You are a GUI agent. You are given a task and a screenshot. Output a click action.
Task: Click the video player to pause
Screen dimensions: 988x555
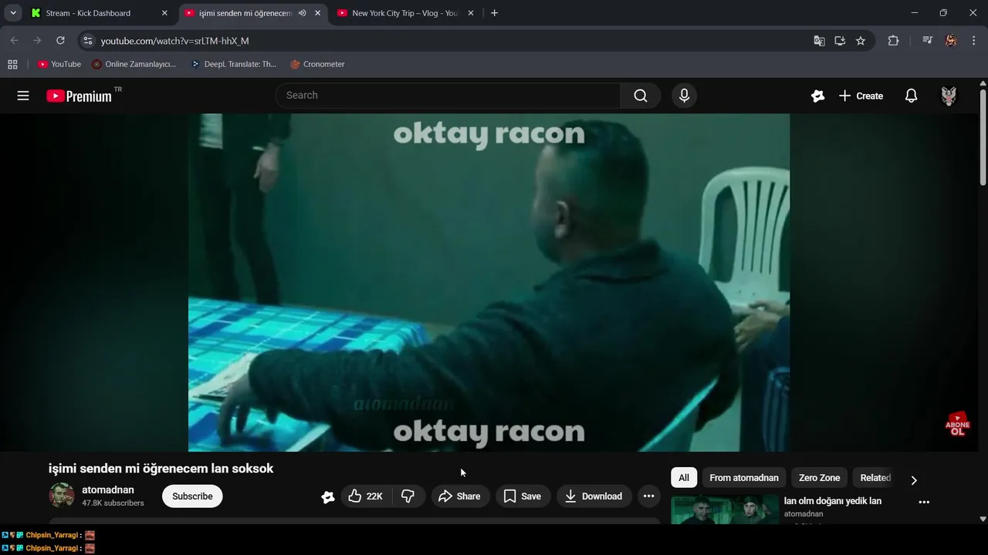[x=489, y=282]
